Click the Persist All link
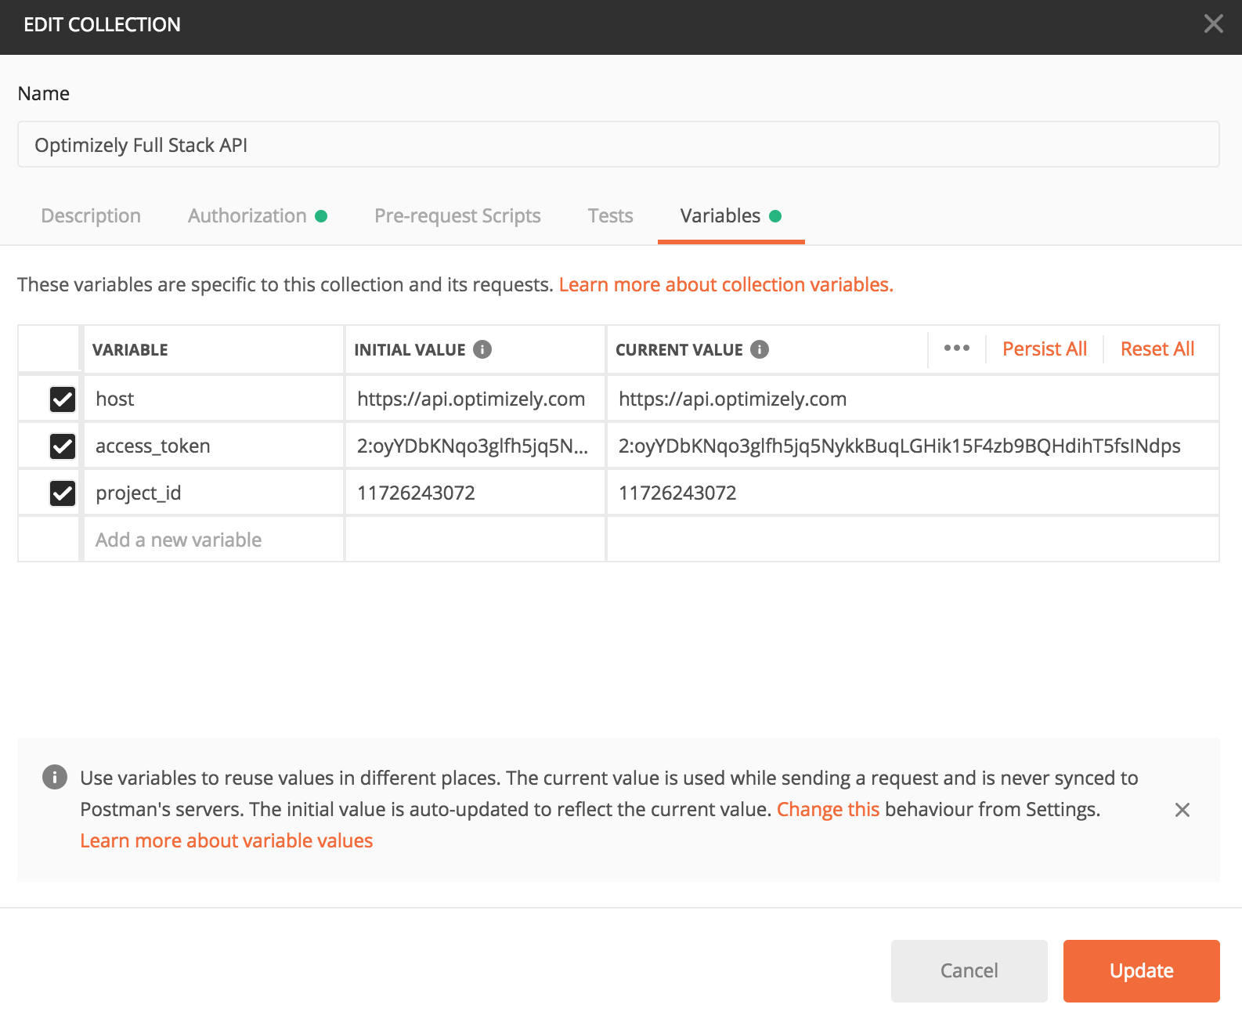This screenshot has width=1242, height=1026. coord(1045,349)
